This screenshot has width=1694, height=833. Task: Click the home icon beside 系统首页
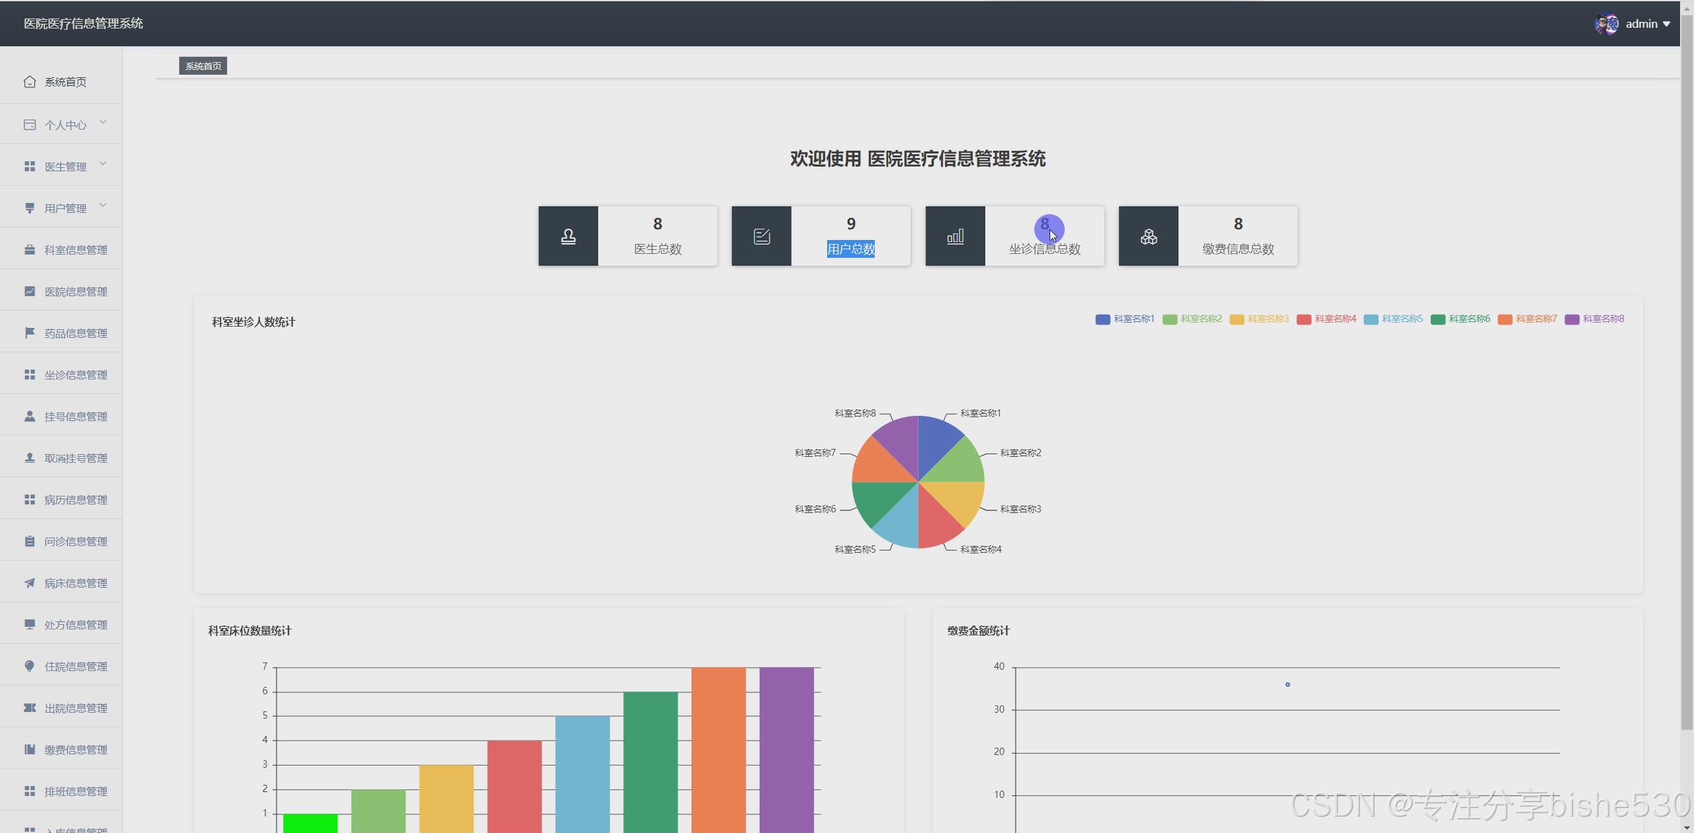coord(29,81)
